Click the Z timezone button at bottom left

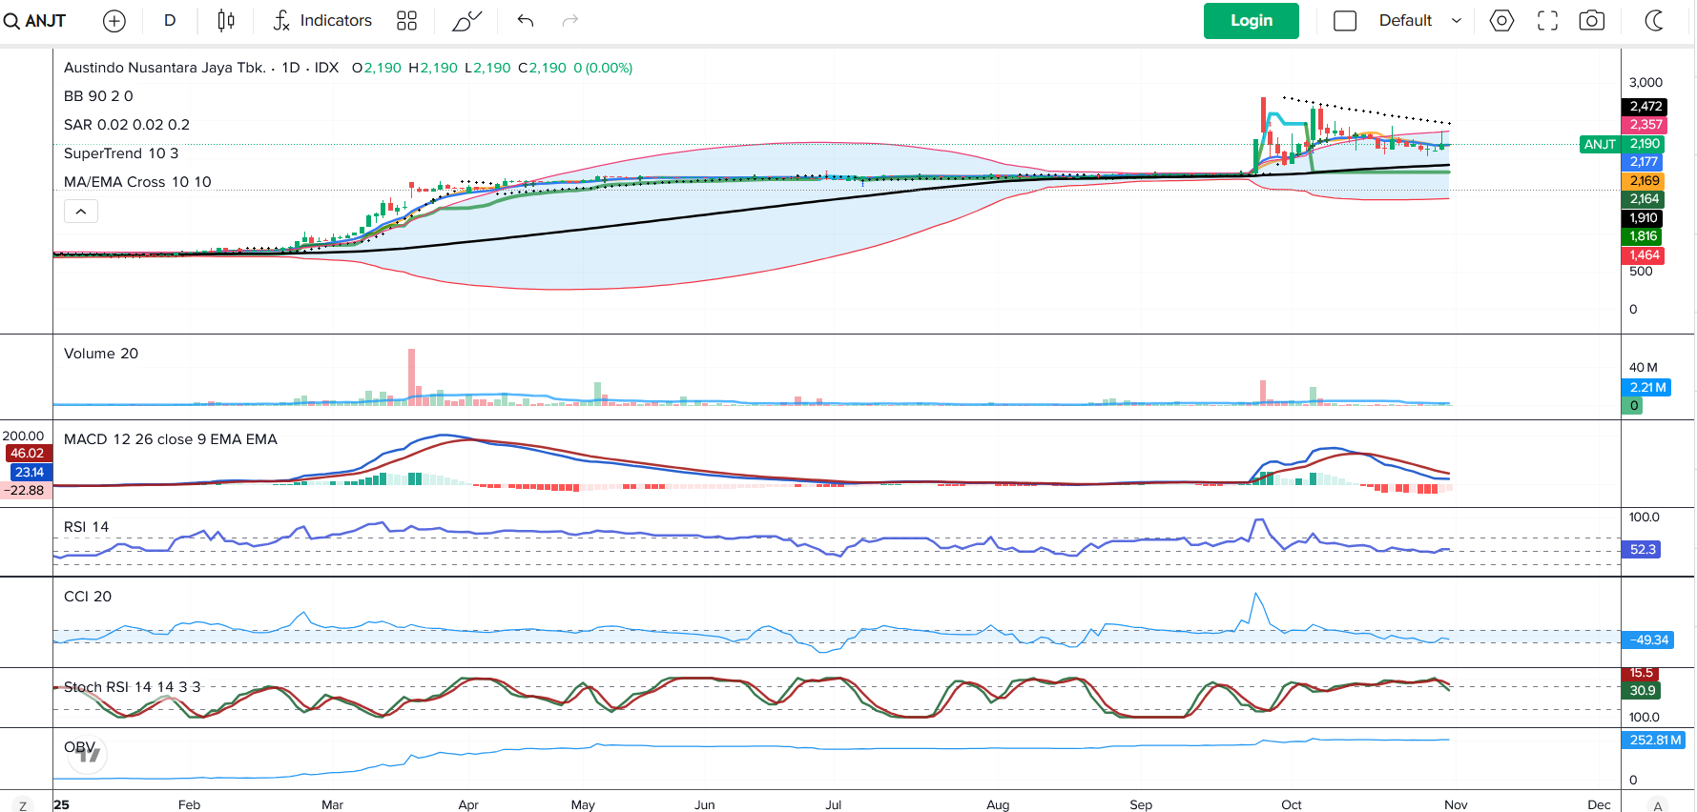click(x=23, y=805)
